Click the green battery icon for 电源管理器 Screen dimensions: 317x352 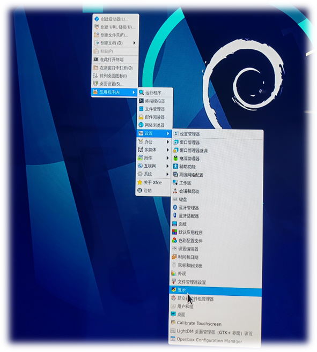click(175, 158)
